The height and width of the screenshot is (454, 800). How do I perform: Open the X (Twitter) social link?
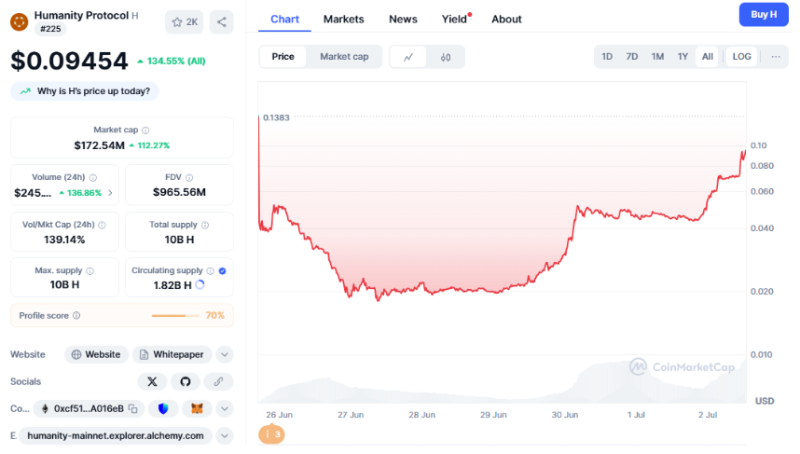point(151,381)
